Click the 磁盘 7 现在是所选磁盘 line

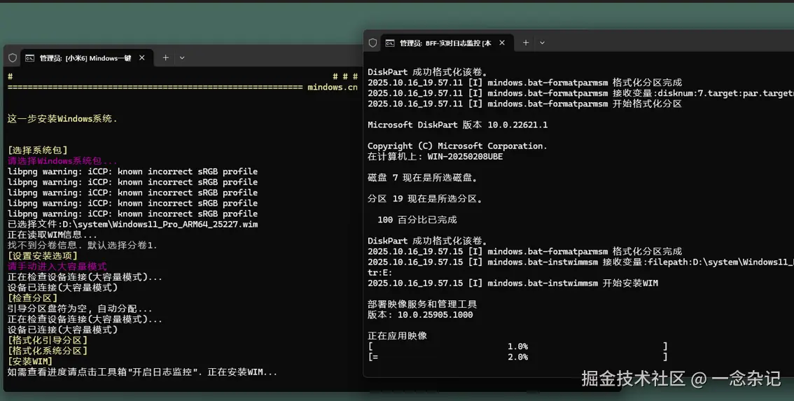(423, 178)
